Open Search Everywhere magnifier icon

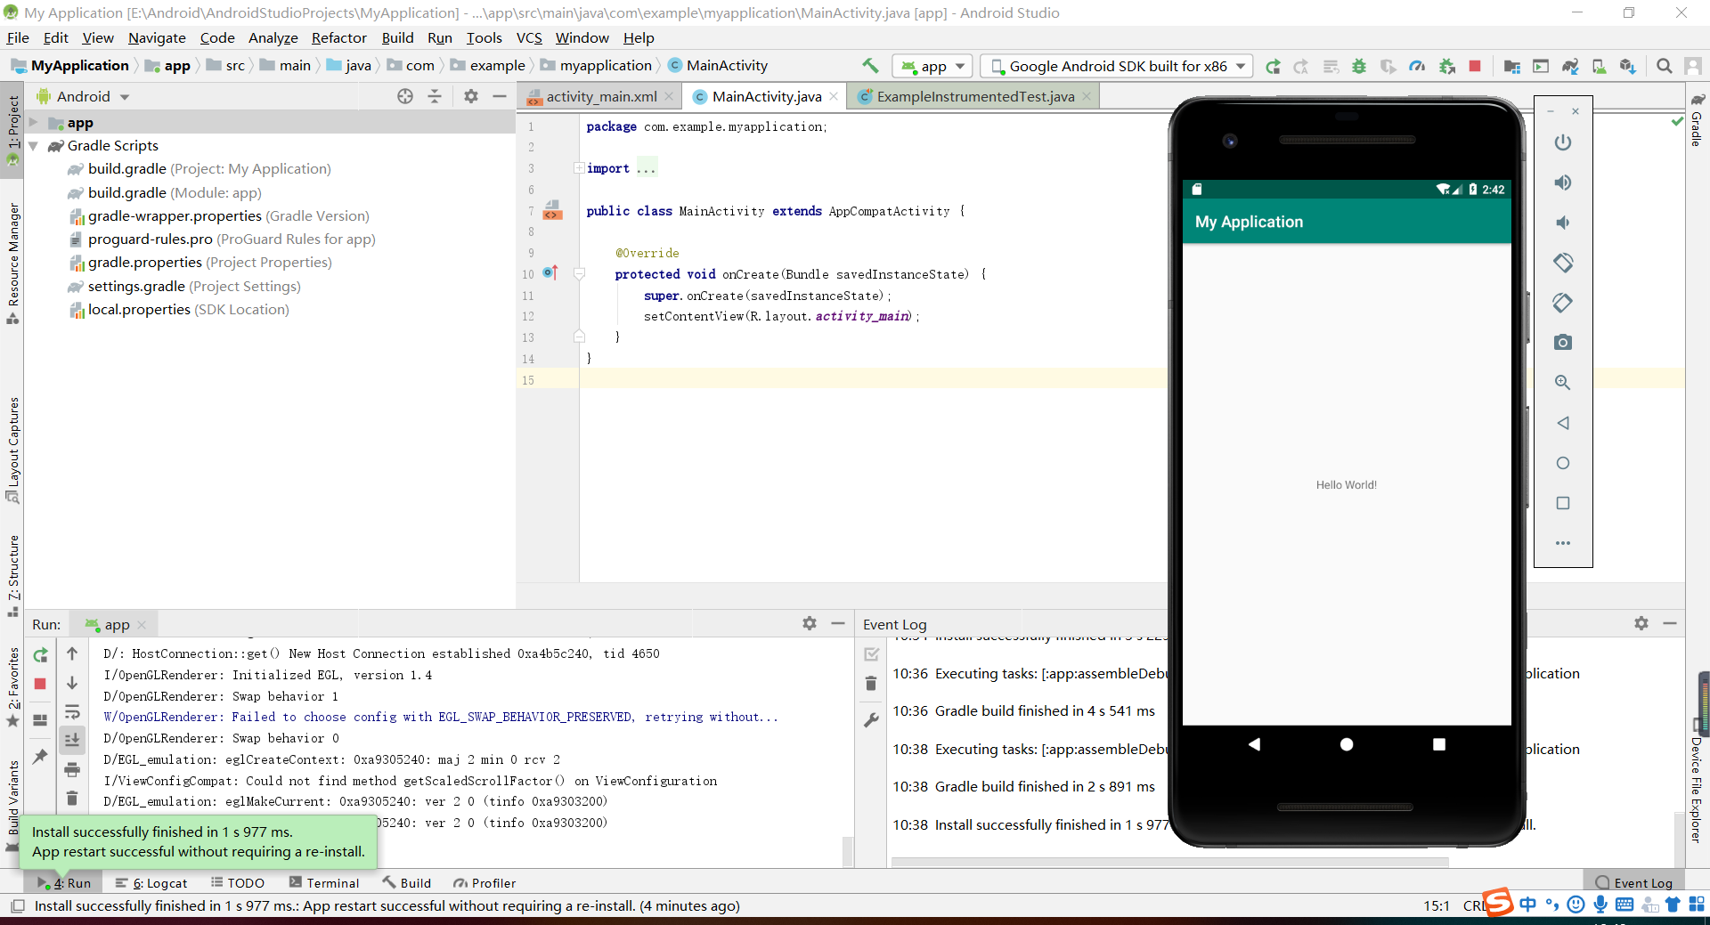tap(1664, 66)
